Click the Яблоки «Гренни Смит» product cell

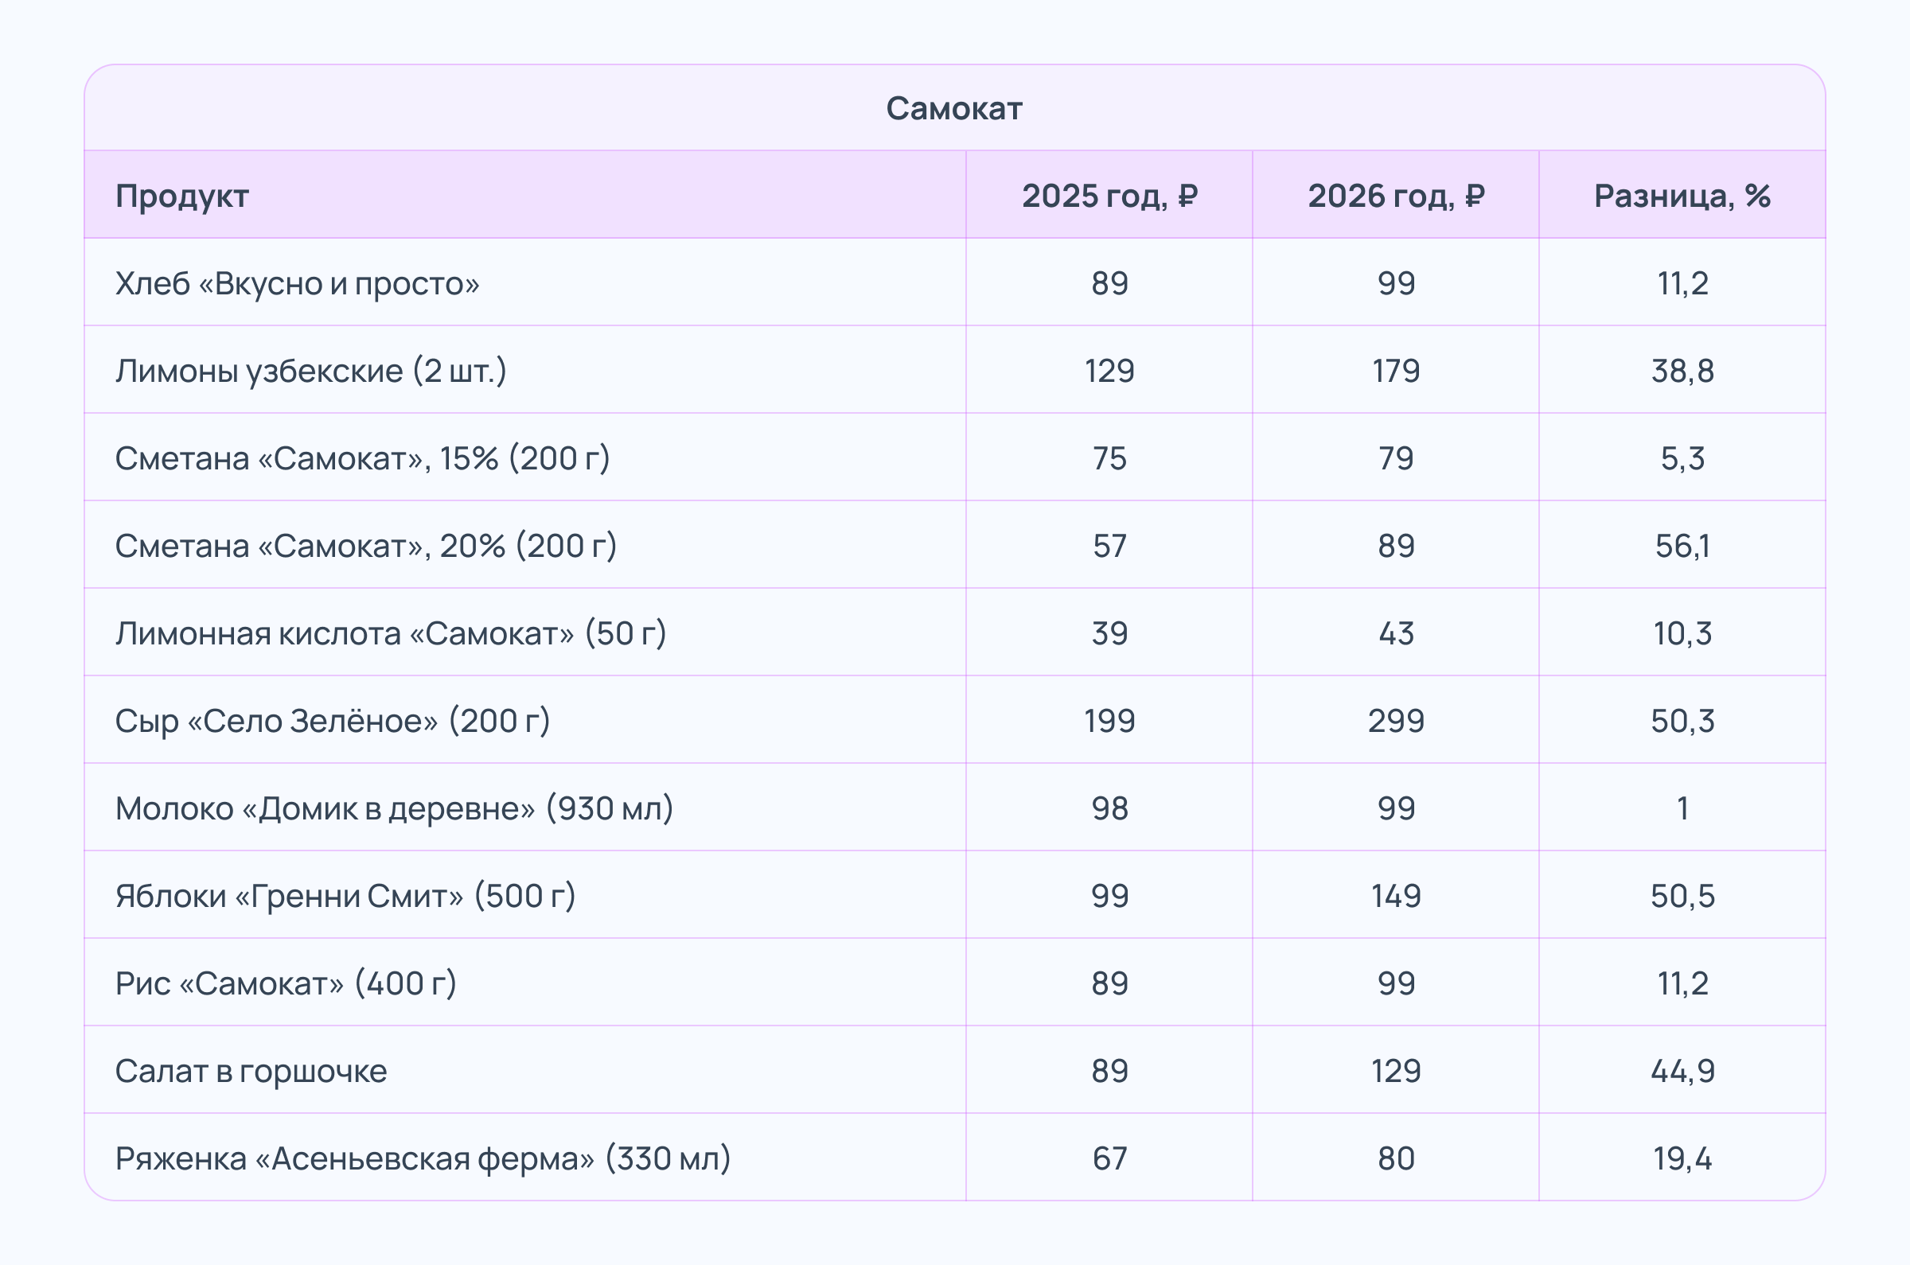click(345, 897)
